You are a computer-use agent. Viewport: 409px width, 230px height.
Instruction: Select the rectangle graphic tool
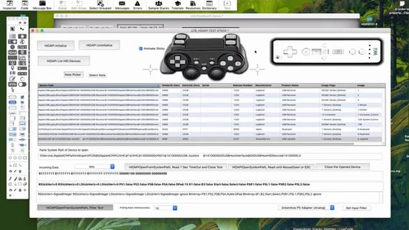tap(25, 158)
